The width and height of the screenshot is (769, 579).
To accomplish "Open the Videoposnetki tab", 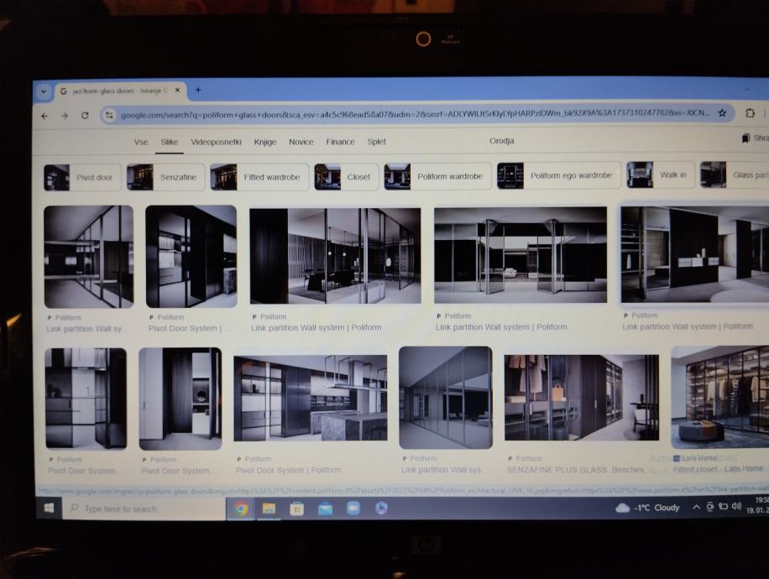I will point(216,142).
